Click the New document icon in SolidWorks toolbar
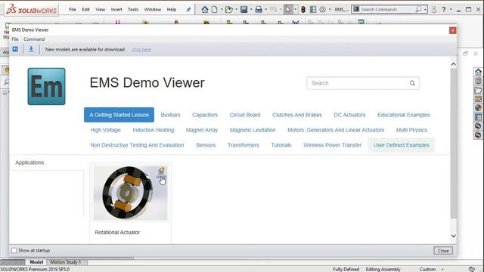This screenshot has height=272, width=484. [x=214, y=10]
